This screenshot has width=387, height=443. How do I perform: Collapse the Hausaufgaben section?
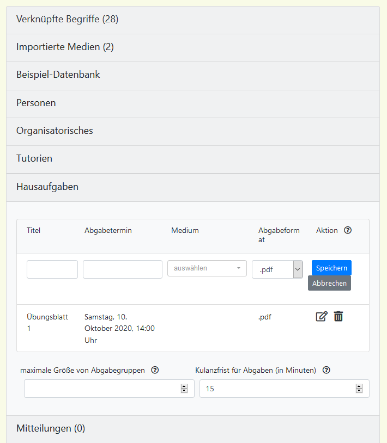(x=47, y=187)
